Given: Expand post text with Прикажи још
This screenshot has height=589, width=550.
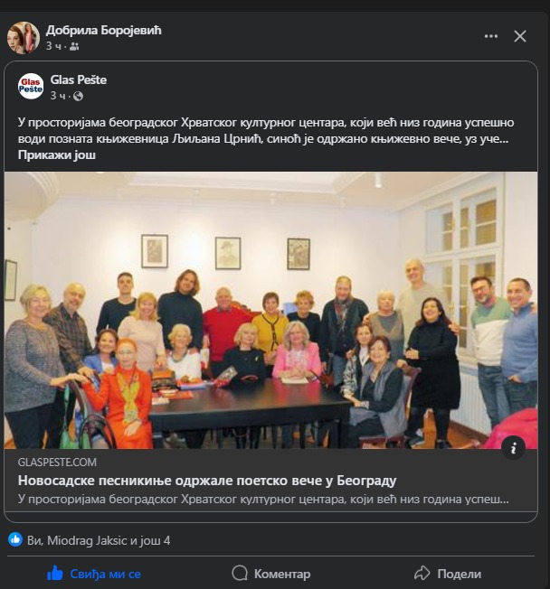Looking at the screenshot, I should coord(57,155).
